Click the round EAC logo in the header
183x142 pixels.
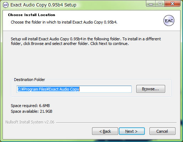click(169, 20)
